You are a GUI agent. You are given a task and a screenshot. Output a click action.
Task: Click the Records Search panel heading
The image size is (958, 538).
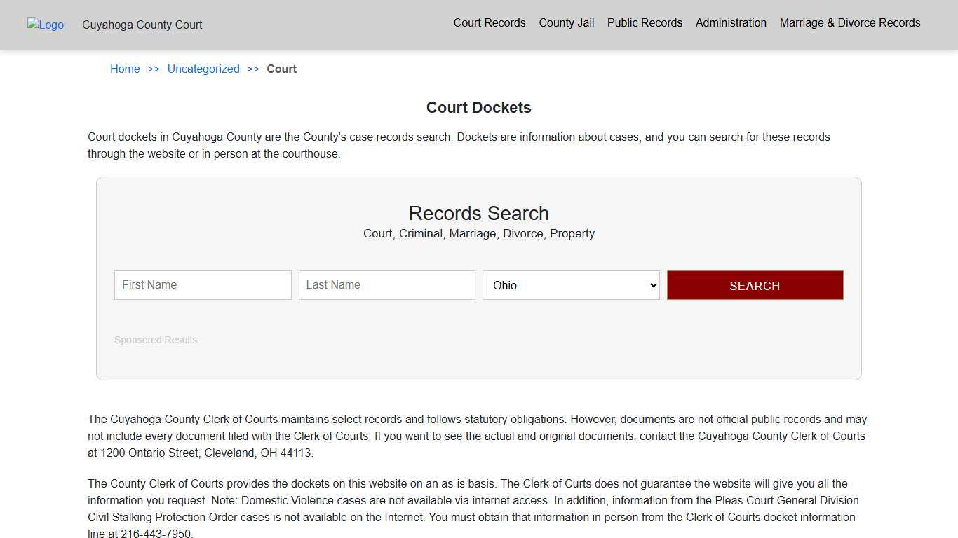(x=478, y=213)
